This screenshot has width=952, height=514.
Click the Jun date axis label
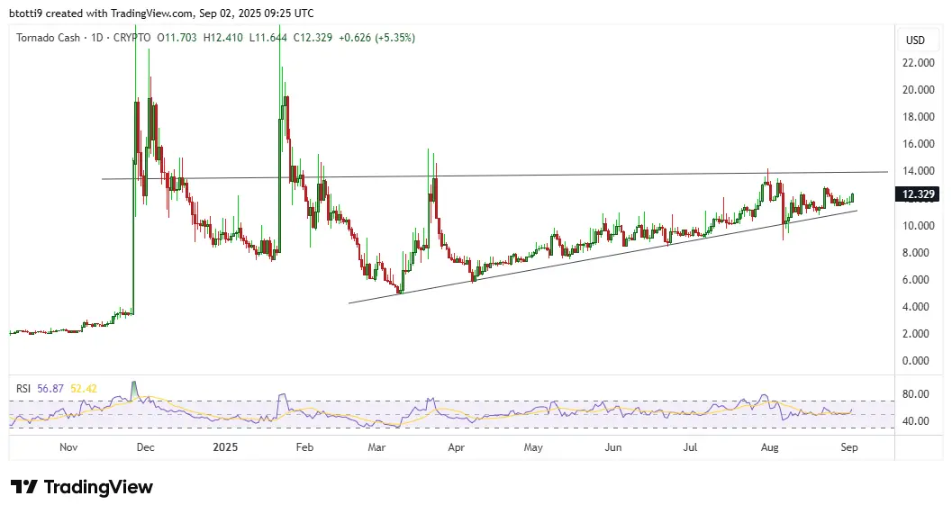(x=613, y=447)
